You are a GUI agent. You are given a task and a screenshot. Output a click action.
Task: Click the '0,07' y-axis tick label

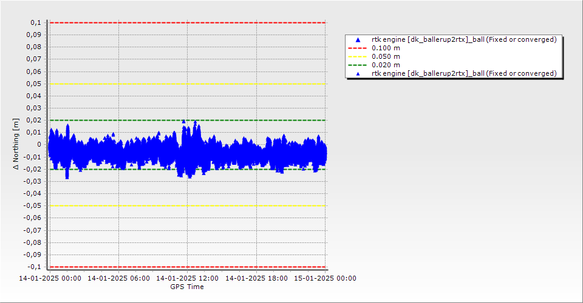click(x=34, y=59)
